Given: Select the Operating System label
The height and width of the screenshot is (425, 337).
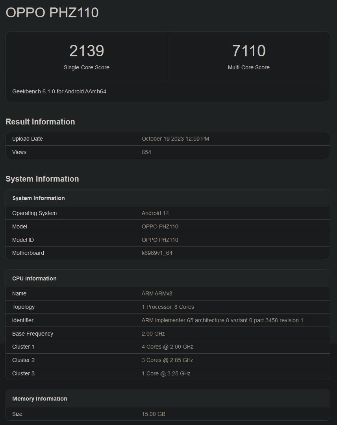Looking at the screenshot, I should [x=34, y=213].
